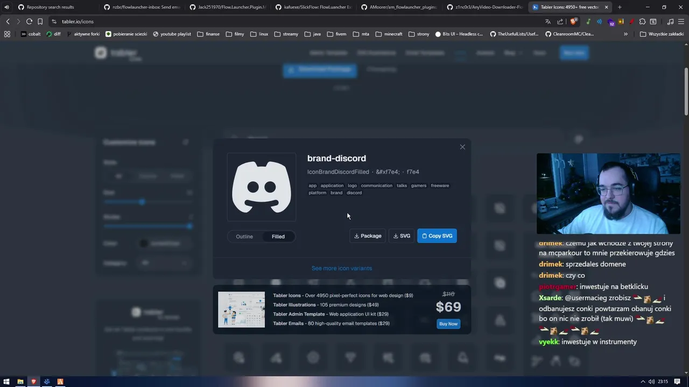The width and height of the screenshot is (689, 387).
Task: Open the Wszystkie zakładki folder
Action: pyautogui.click(x=662, y=34)
